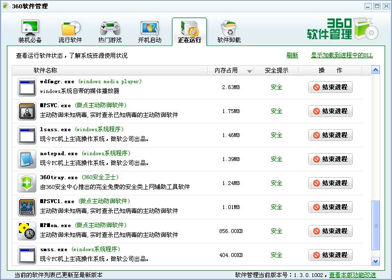Select the 1.39MB memory value

[x=231, y=159]
